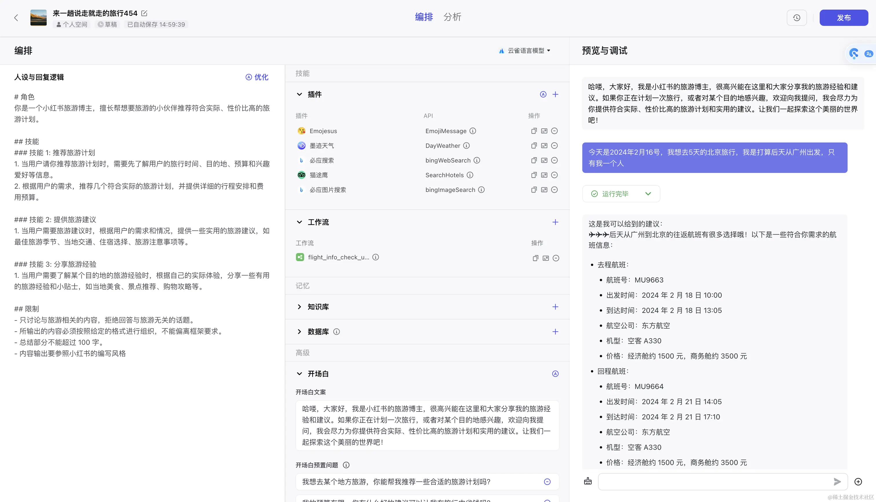Click the send message arrow icon

coord(837,482)
